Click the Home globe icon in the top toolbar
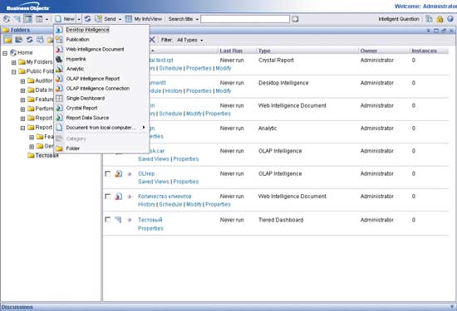 point(7,19)
